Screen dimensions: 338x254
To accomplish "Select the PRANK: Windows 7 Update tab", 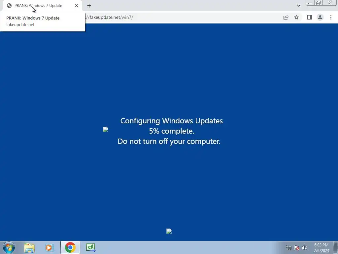I will (x=42, y=6).
